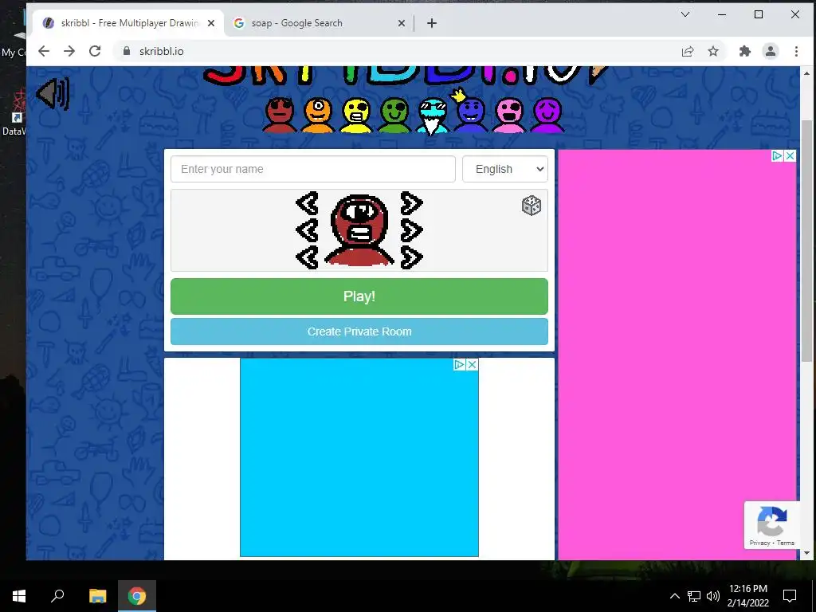Image resolution: width=816 pixels, height=612 pixels.
Task: Open Chrome tab search chevron
Action: [x=685, y=14]
